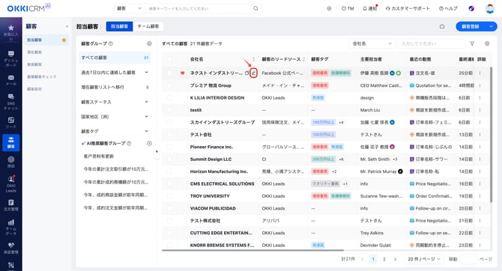Check the box for TROY UNIVERSITY row

(169, 196)
